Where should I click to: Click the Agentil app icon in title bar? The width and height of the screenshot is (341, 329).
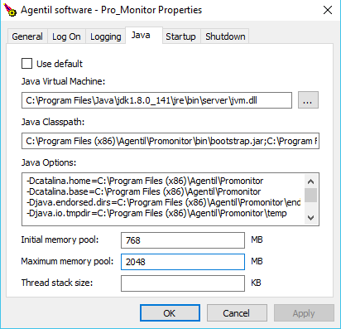pyautogui.click(x=10, y=10)
